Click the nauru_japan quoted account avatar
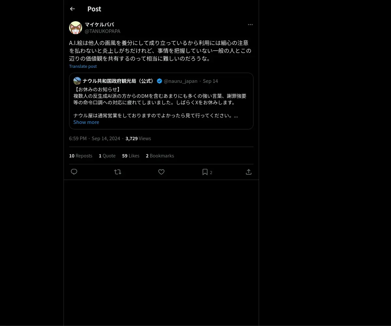 click(77, 81)
